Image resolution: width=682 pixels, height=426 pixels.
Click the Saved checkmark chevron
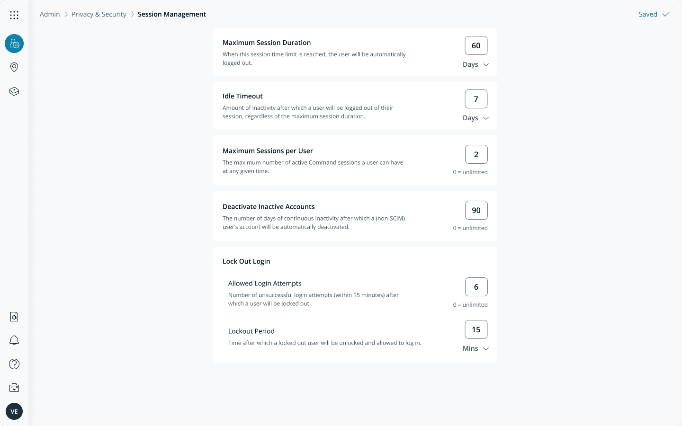pyautogui.click(x=665, y=14)
